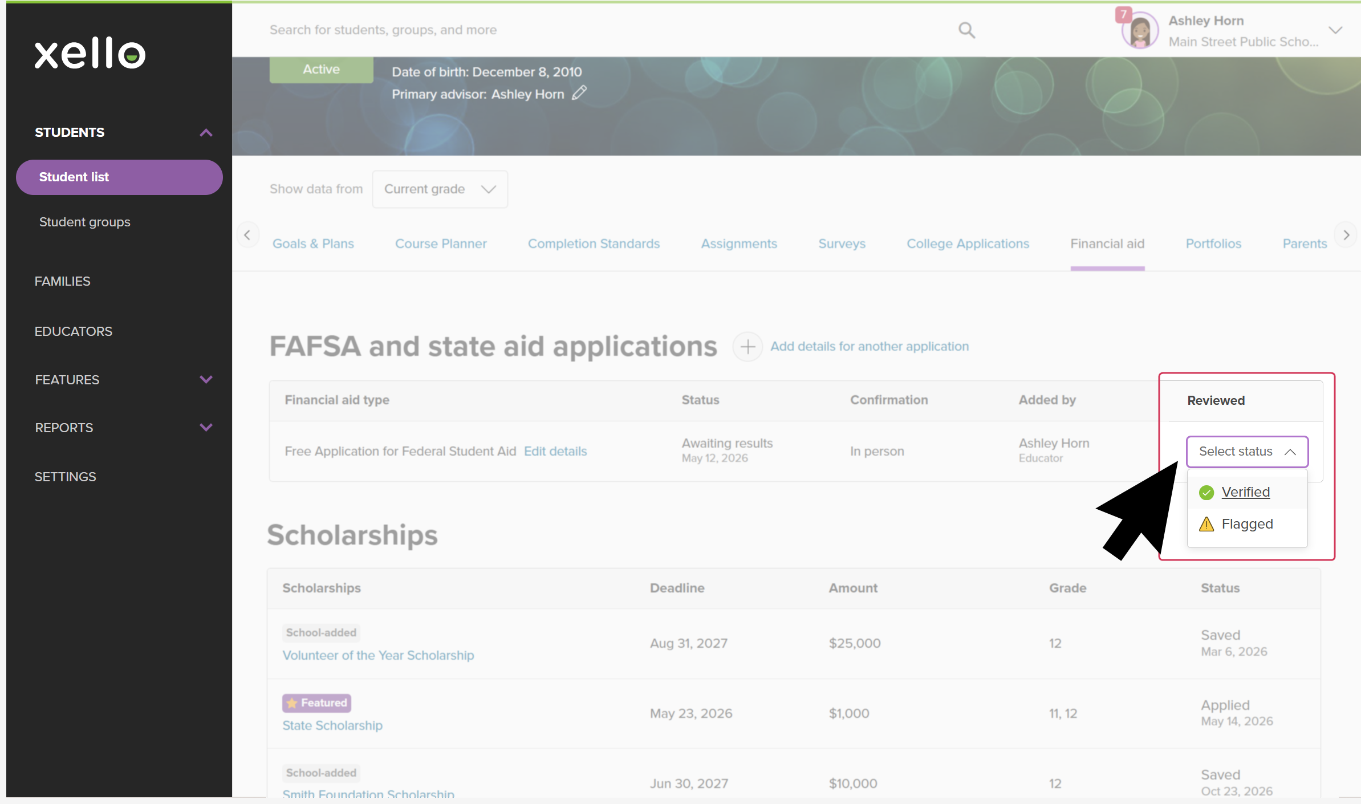Switch to Parents tab
This screenshot has height=804, width=1361.
click(1305, 244)
